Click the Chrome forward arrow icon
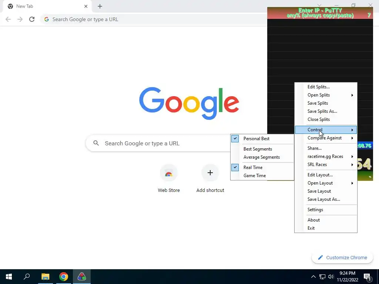Viewport: 379px width, 284px height. [20, 19]
